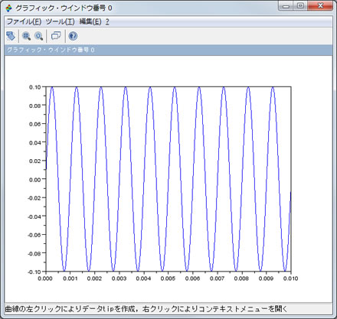Click the 0.005 x-axis tick label
Image resolution: width=337 pixels, height=319 pixels.
click(x=168, y=278)
